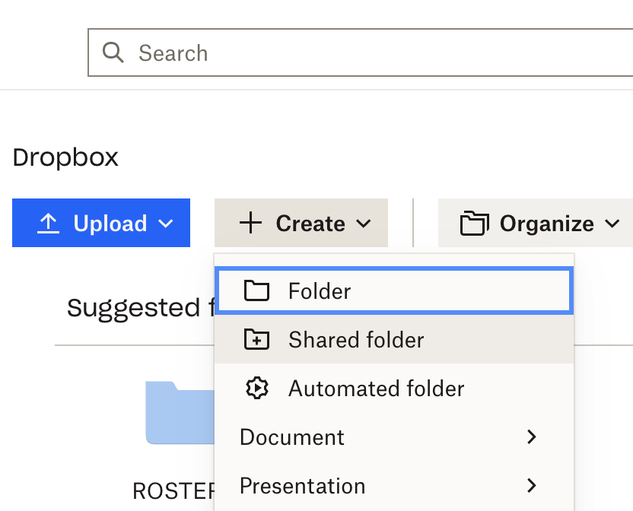Collapse the Create dropdown chevron

tap(364, 224)
